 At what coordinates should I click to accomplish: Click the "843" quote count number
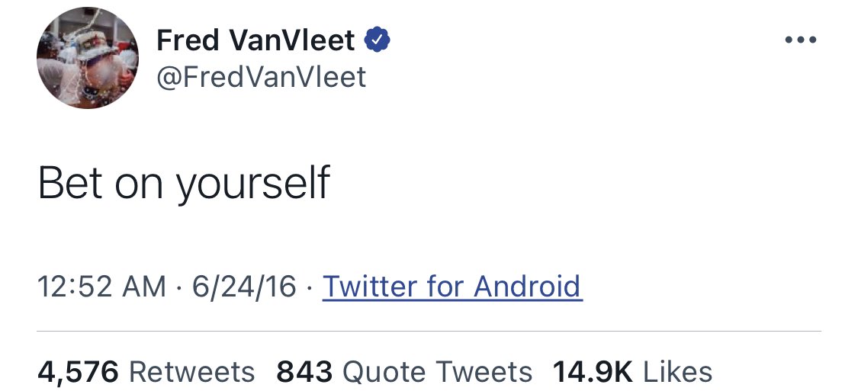[x=304, y=371]
